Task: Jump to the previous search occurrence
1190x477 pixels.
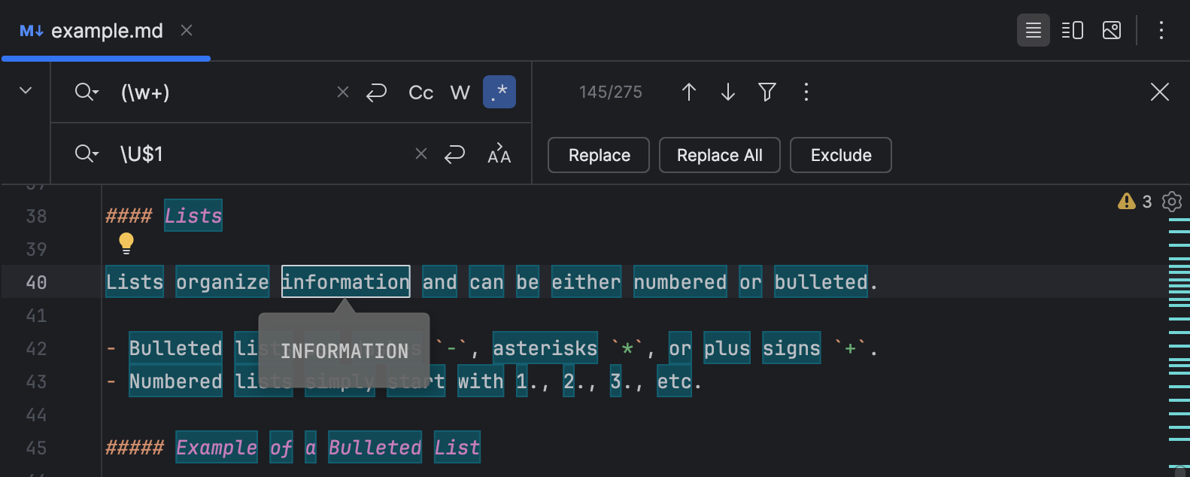Action: pos(688,93)
